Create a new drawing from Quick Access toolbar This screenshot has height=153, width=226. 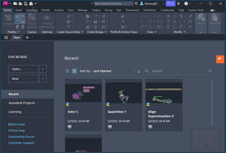coord(15,3)
